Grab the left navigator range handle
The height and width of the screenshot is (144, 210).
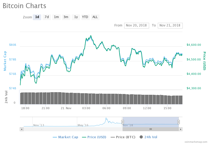(x=123, y=122)
